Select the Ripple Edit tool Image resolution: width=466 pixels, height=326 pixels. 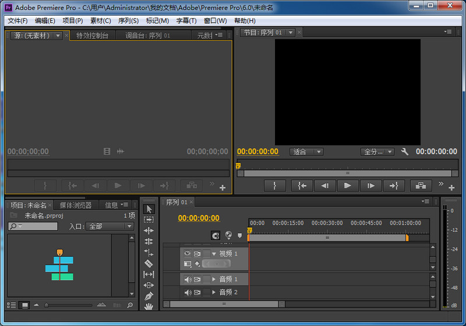coord(149,230)
